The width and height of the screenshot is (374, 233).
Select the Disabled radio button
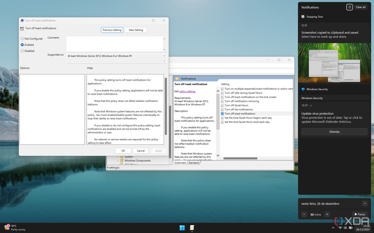point(22,51)
